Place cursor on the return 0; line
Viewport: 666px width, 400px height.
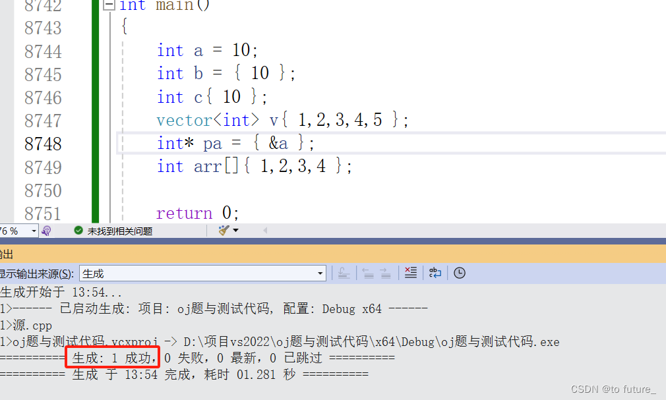click(197, 213)
